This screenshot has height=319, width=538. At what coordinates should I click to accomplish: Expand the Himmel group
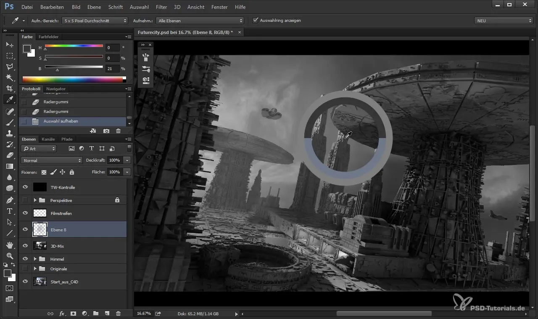click(x=35, y=259)
